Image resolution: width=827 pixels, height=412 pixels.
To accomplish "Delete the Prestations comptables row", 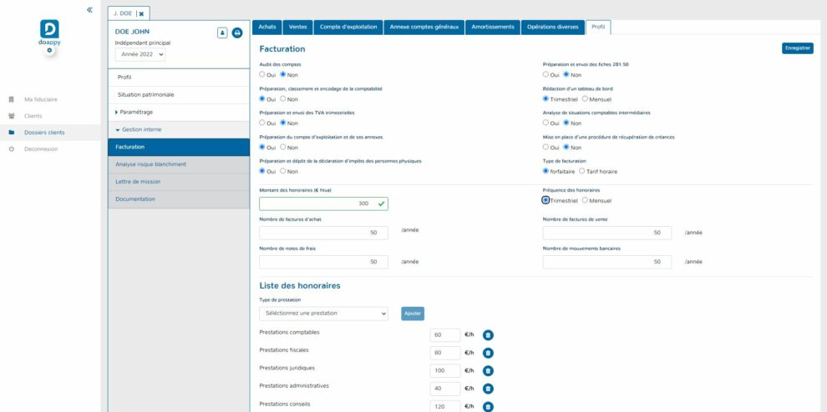I will click(x=489, y=335).
